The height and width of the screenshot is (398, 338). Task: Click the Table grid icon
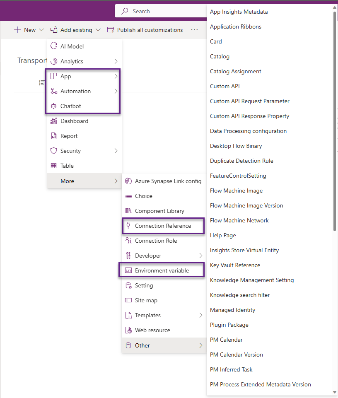point(53,166)
